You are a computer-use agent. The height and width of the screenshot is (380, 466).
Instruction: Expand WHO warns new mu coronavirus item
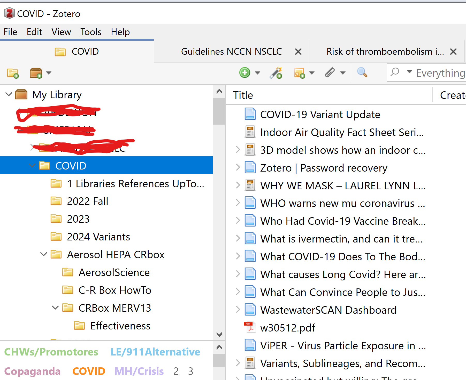click(238, 203)
